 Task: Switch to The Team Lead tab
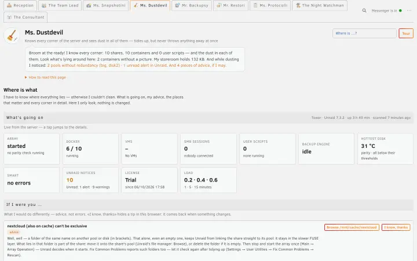point(60,5)
